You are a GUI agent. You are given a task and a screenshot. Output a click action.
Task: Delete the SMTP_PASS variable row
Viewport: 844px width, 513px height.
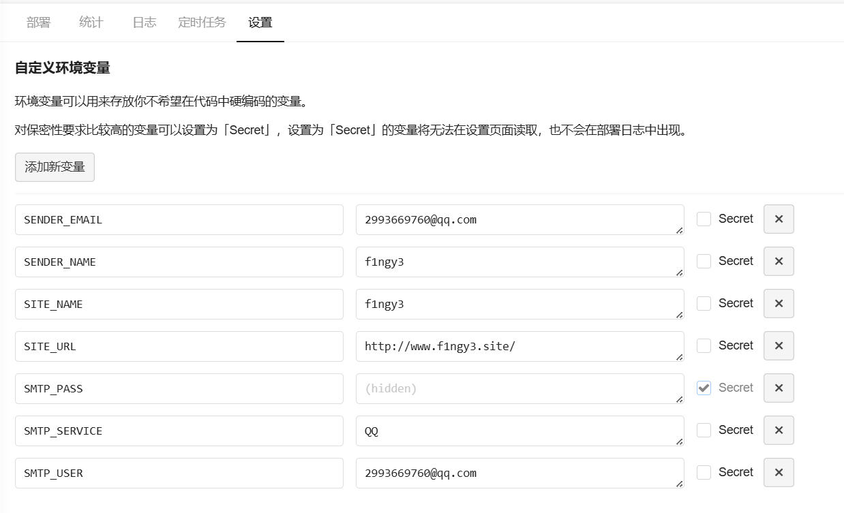[x=779, y=388]
